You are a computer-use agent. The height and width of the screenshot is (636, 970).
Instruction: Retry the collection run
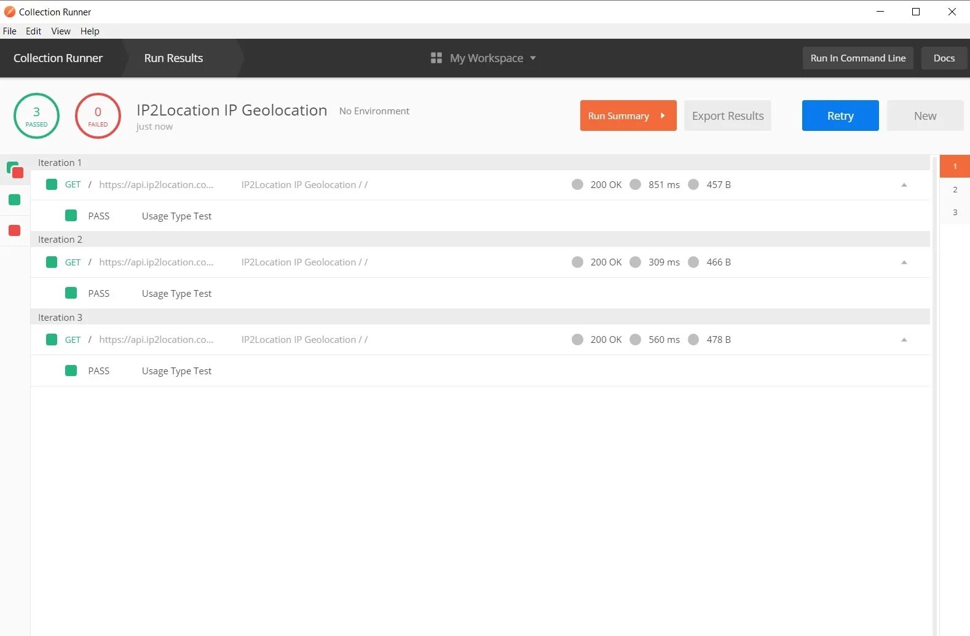click(840, 116)
